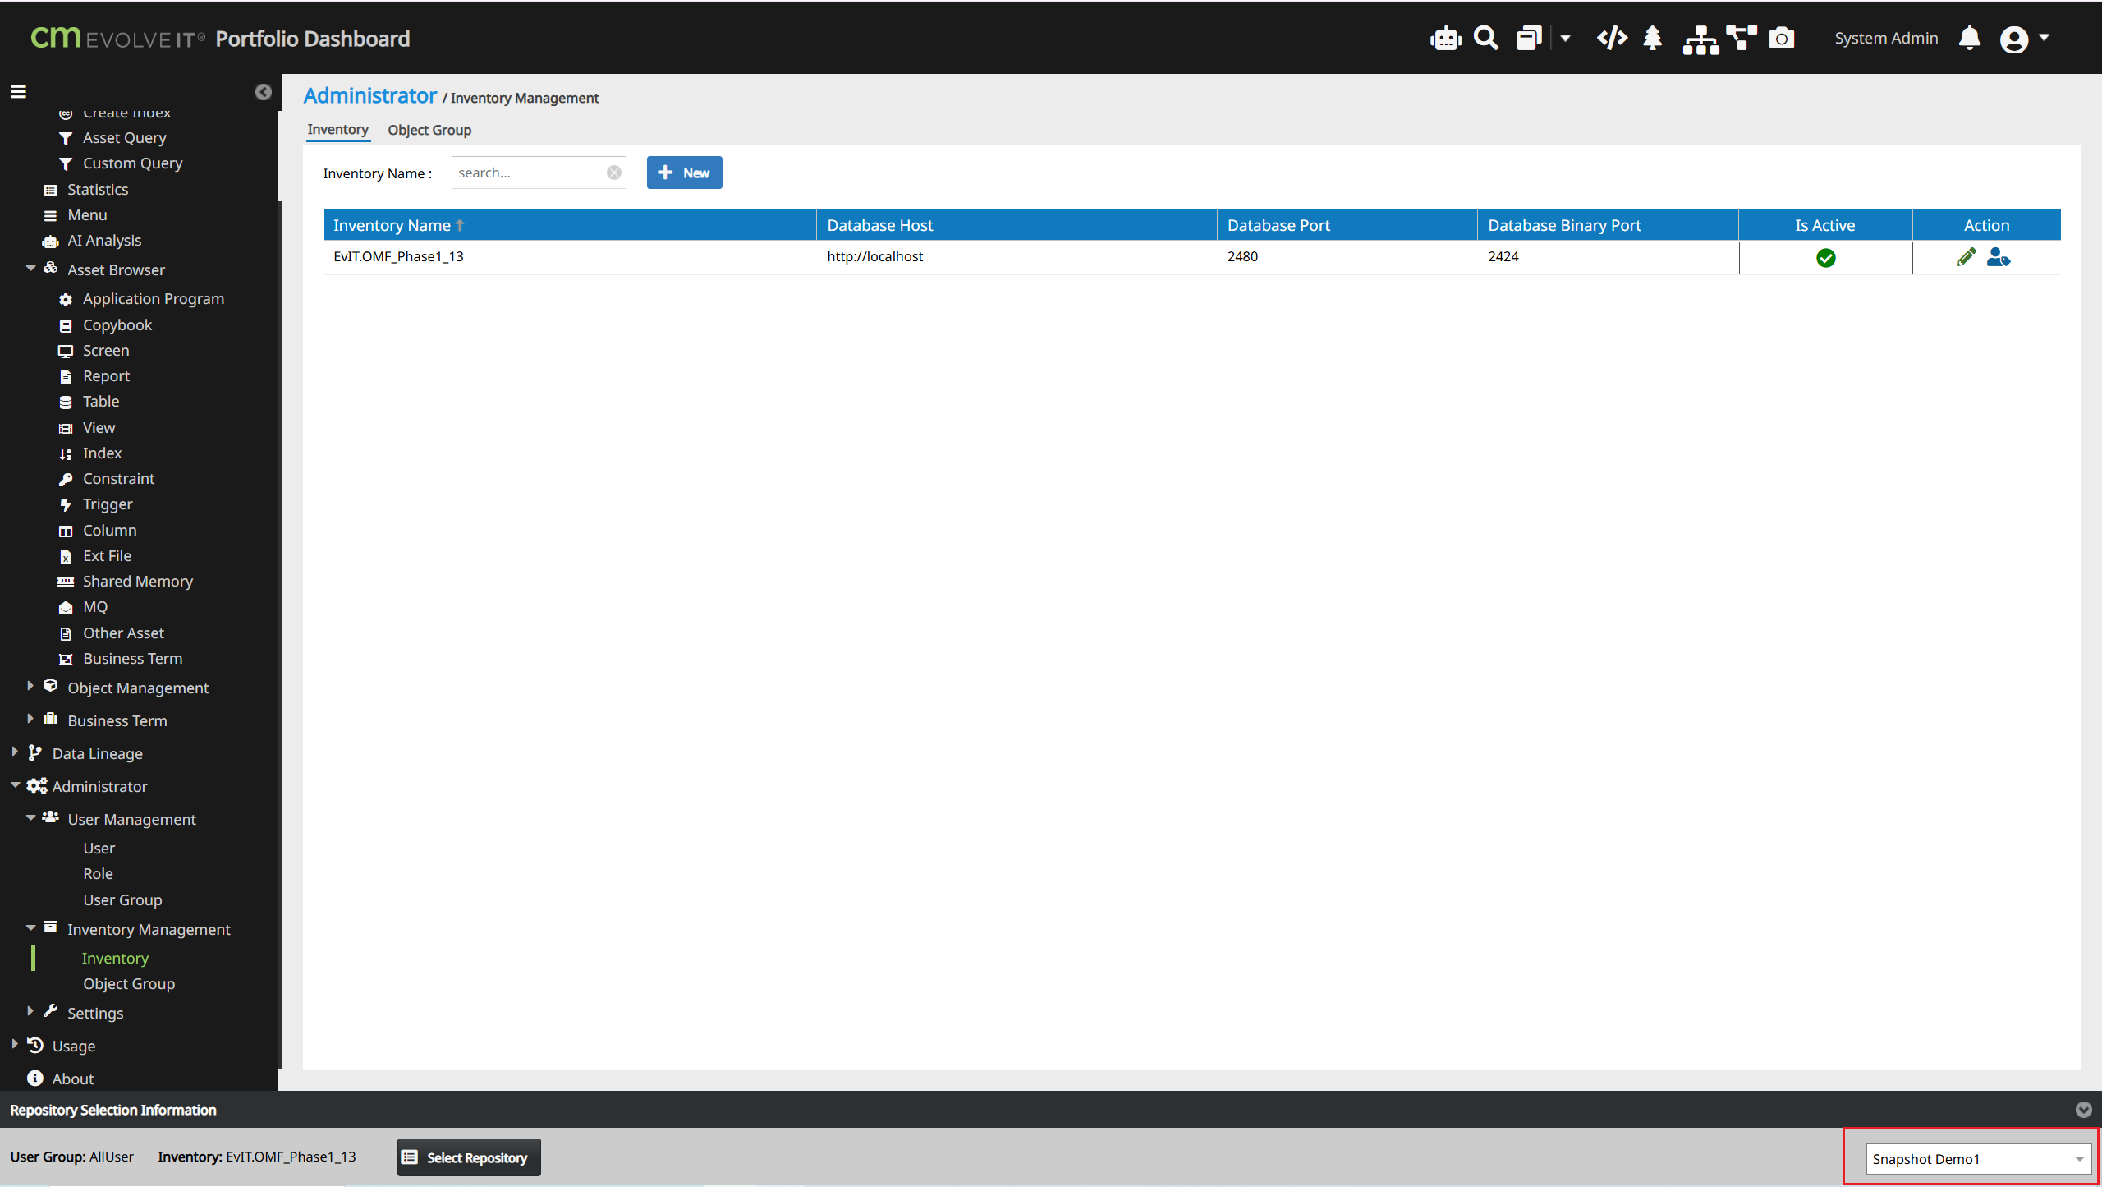The width and height of the screenshot is (2102, 1187).
Task: Collapse the User Management tree node
Action: click(x=30, y=818)
